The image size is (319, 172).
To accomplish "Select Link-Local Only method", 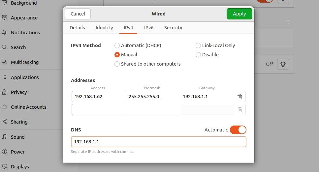I will pyautogui.click(x=198, y=45).
